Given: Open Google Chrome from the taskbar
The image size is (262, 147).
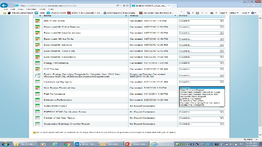Looking at the screenshot, I should click(x=67, y=144).
